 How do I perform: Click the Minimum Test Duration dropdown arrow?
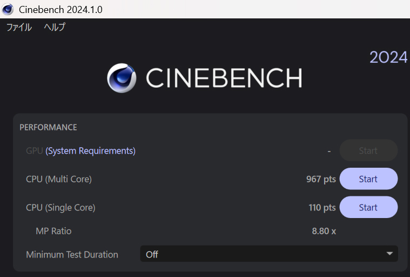[x=389, y=253]
